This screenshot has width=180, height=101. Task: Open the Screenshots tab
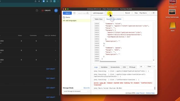coord(115,67)
